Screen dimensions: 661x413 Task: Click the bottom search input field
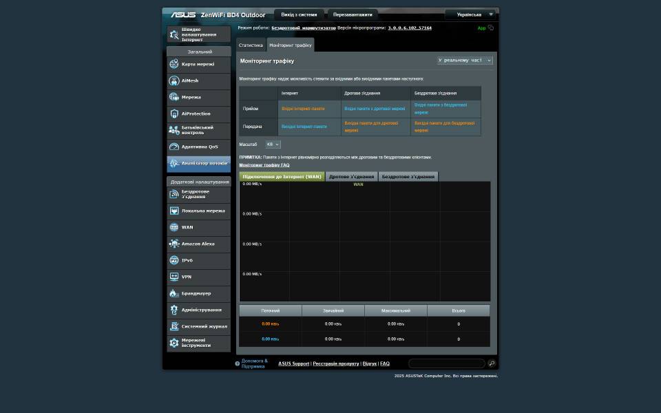pos(446,363)
